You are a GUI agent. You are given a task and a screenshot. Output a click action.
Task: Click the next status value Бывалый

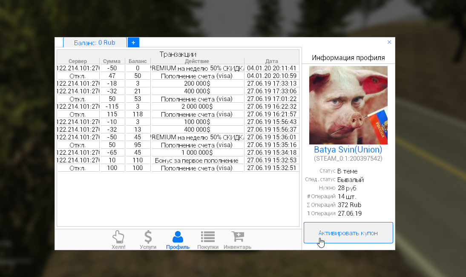tap(351, 180)
